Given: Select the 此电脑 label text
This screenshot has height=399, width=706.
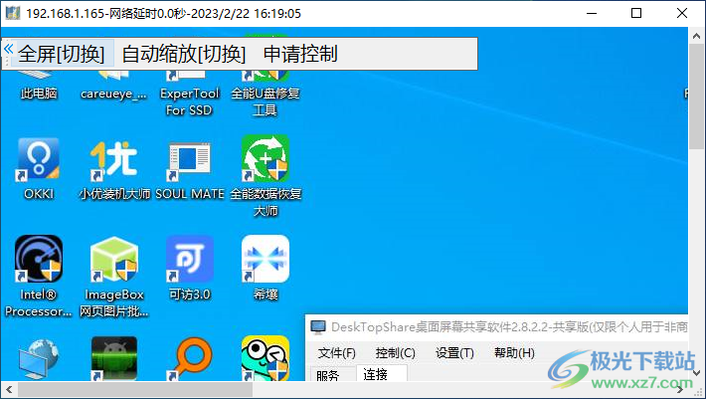Looking at the screenshot, I should [x=39, y=94].
